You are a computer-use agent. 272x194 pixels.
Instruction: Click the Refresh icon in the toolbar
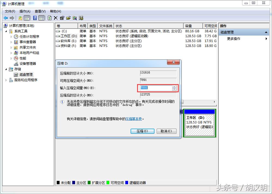click(x=50, y=18)
